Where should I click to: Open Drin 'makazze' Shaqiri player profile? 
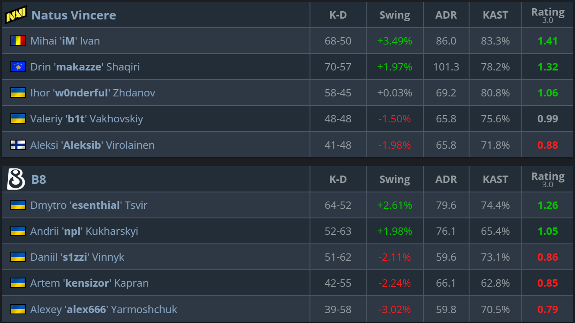85,67
